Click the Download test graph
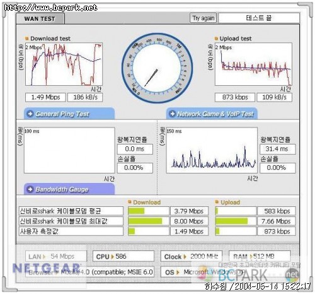The width and height of the screenshot is (315, 294). [64, 64]
